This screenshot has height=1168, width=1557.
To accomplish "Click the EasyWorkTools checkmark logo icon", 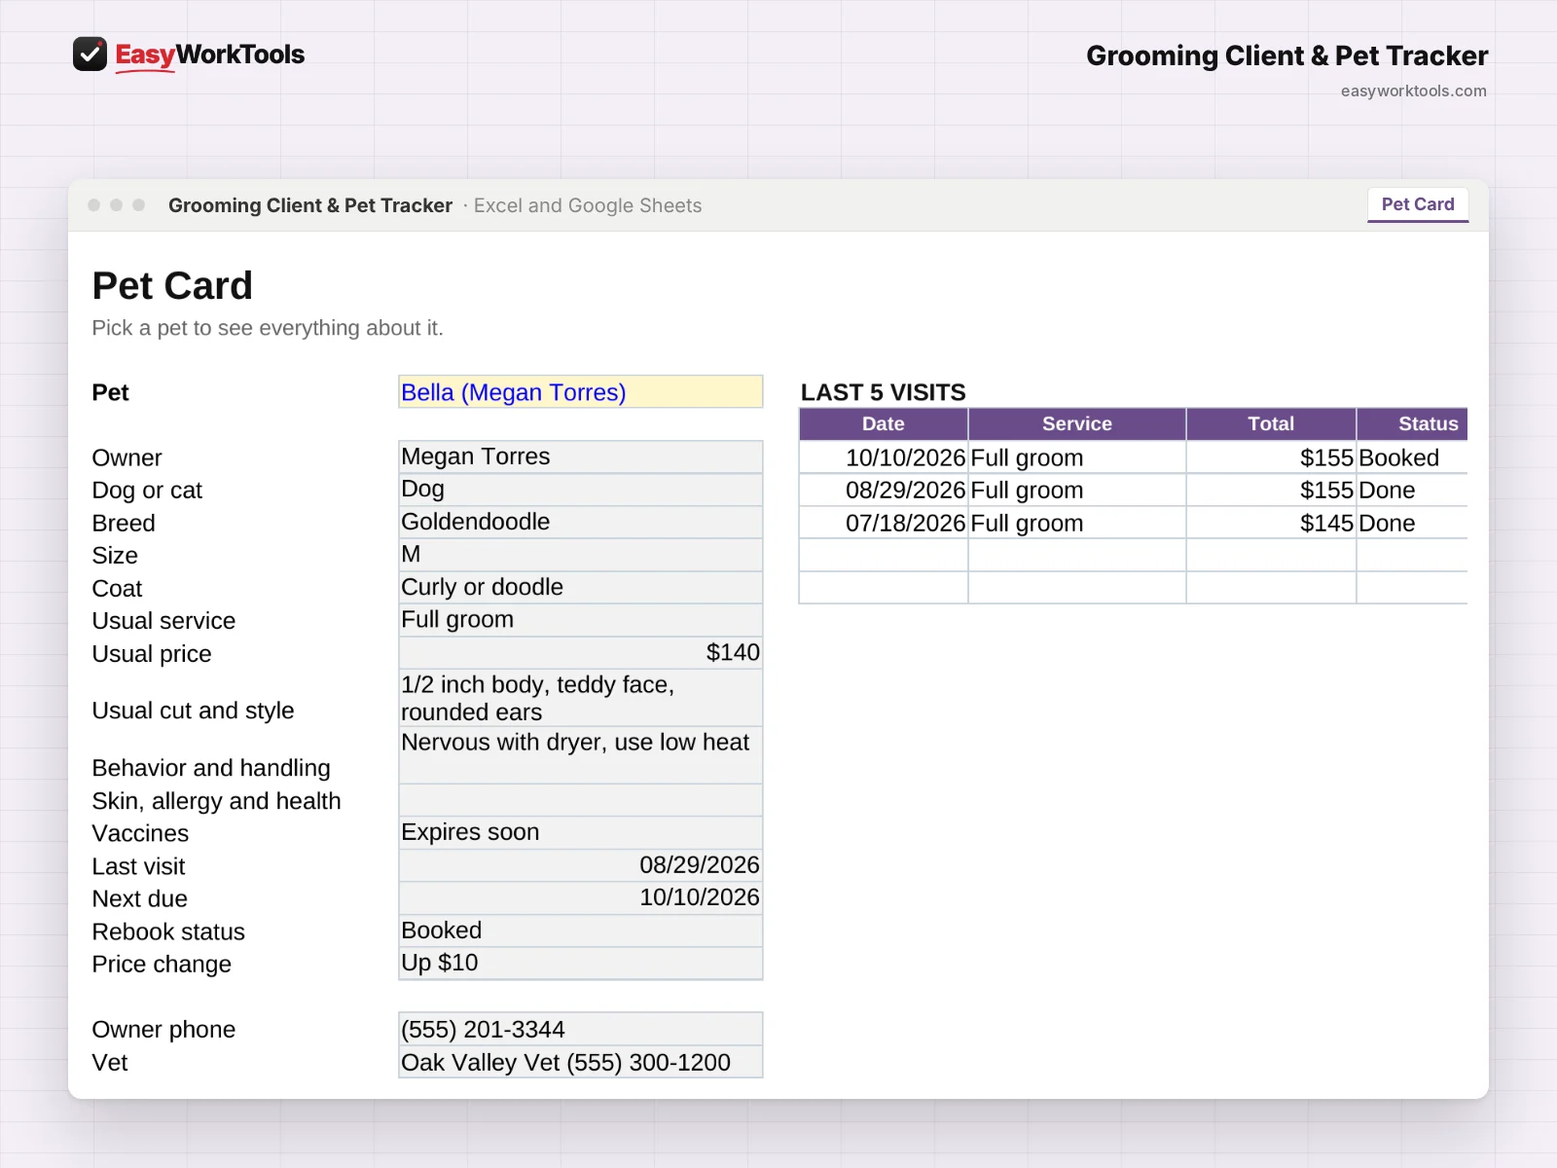I will (x=90, y=55).
